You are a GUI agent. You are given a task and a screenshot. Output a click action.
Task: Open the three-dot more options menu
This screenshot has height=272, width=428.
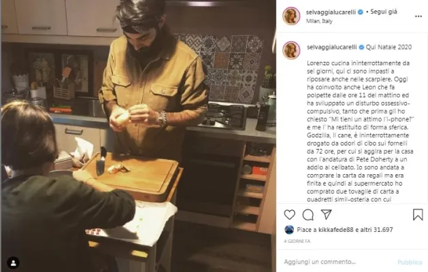pos(418,16)
